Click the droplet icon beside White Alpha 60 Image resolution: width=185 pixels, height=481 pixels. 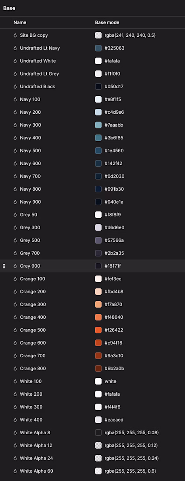pyautogui.click(x=15, y=471)
